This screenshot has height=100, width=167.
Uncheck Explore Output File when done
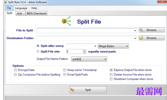tap(111, 70)
